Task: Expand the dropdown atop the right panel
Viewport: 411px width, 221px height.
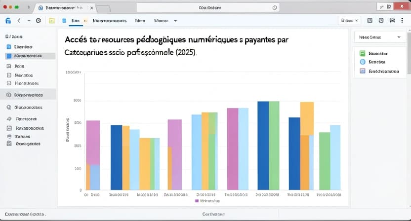Action: tap(379, 37)
